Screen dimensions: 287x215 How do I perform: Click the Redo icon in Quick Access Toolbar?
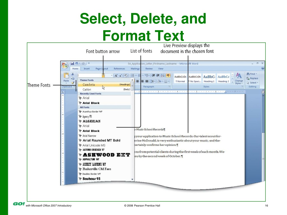click(x=83, y=64)
